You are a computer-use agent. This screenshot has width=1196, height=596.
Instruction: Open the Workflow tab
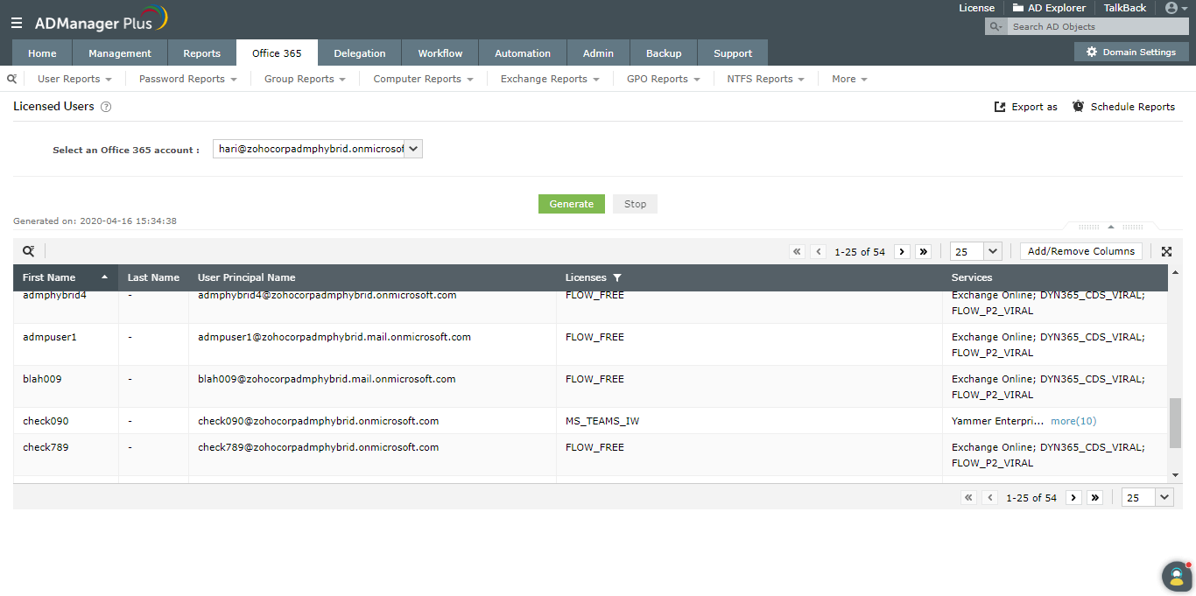[440, 53]
